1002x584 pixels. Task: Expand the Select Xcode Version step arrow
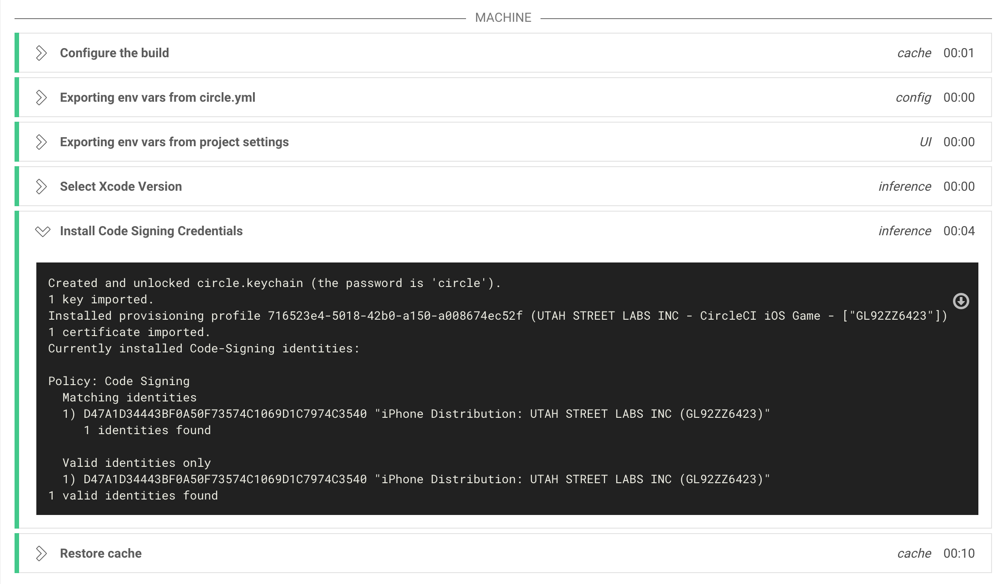(x=41, y=187)
